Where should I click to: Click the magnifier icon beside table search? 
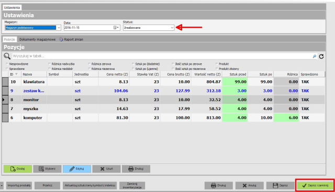point(7,56)
